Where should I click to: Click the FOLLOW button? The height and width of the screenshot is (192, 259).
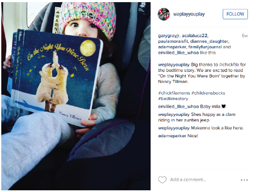[x=235, y=14]
